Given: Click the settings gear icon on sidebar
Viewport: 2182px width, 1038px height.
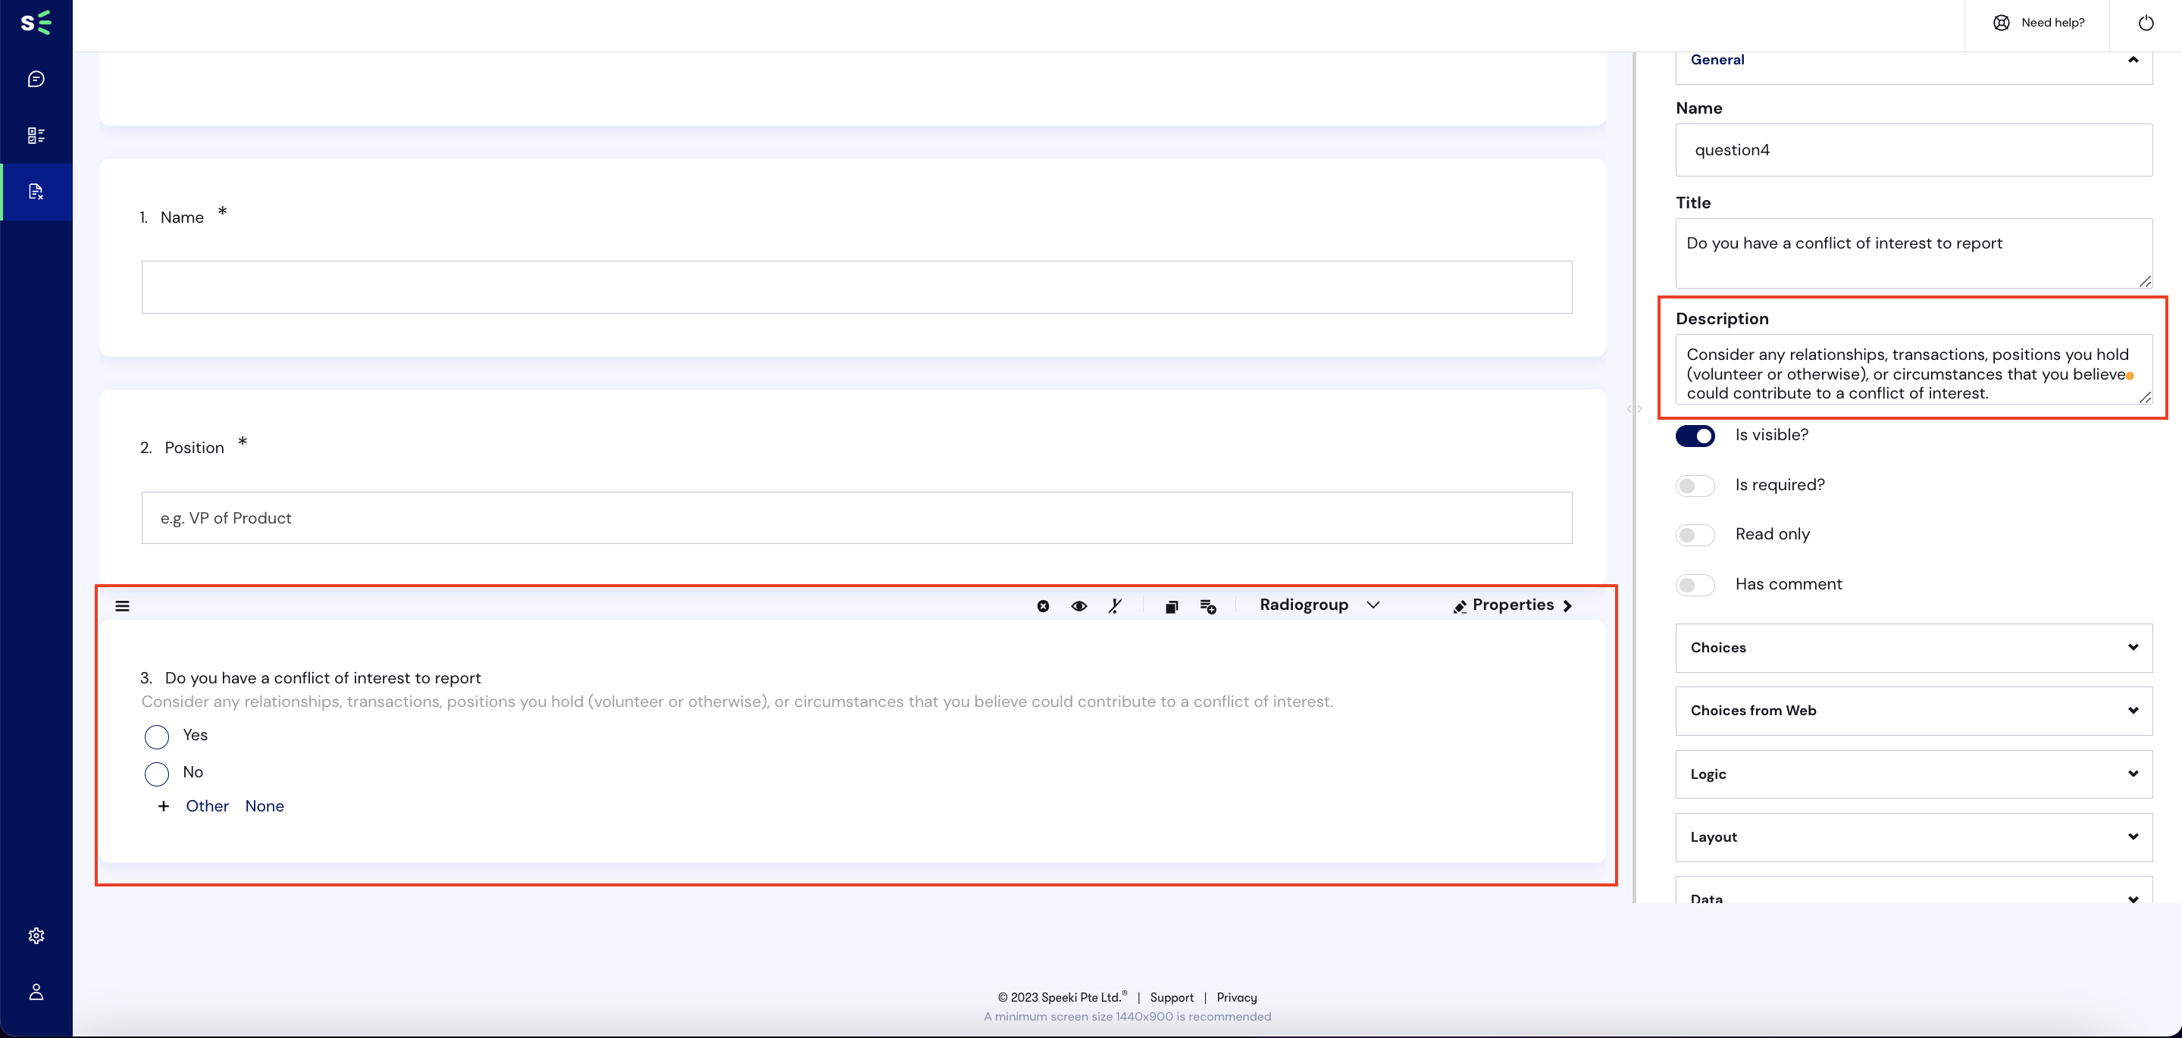Looking at the screenshot, I should click(x=36, y=935).
